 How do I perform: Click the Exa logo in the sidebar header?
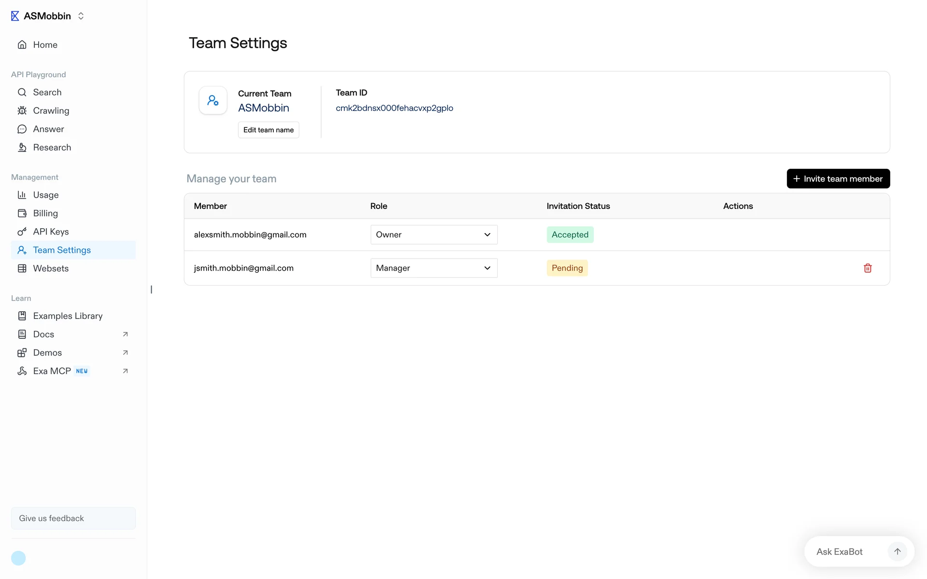tap(15, 16)
